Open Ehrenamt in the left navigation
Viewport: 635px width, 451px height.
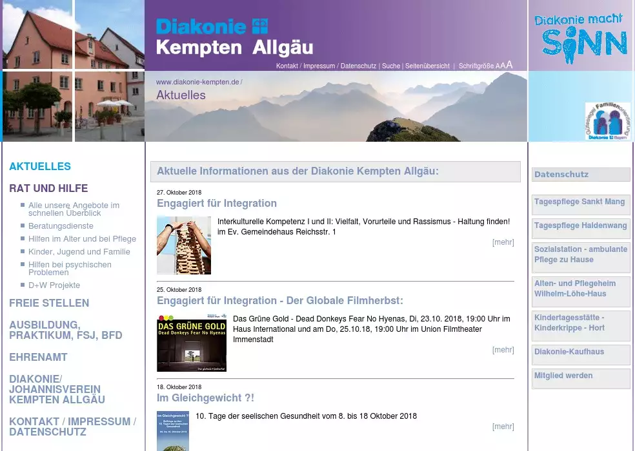click(38, 357)
